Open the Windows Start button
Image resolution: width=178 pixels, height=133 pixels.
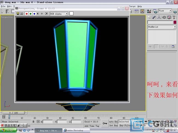coord(8,130)
